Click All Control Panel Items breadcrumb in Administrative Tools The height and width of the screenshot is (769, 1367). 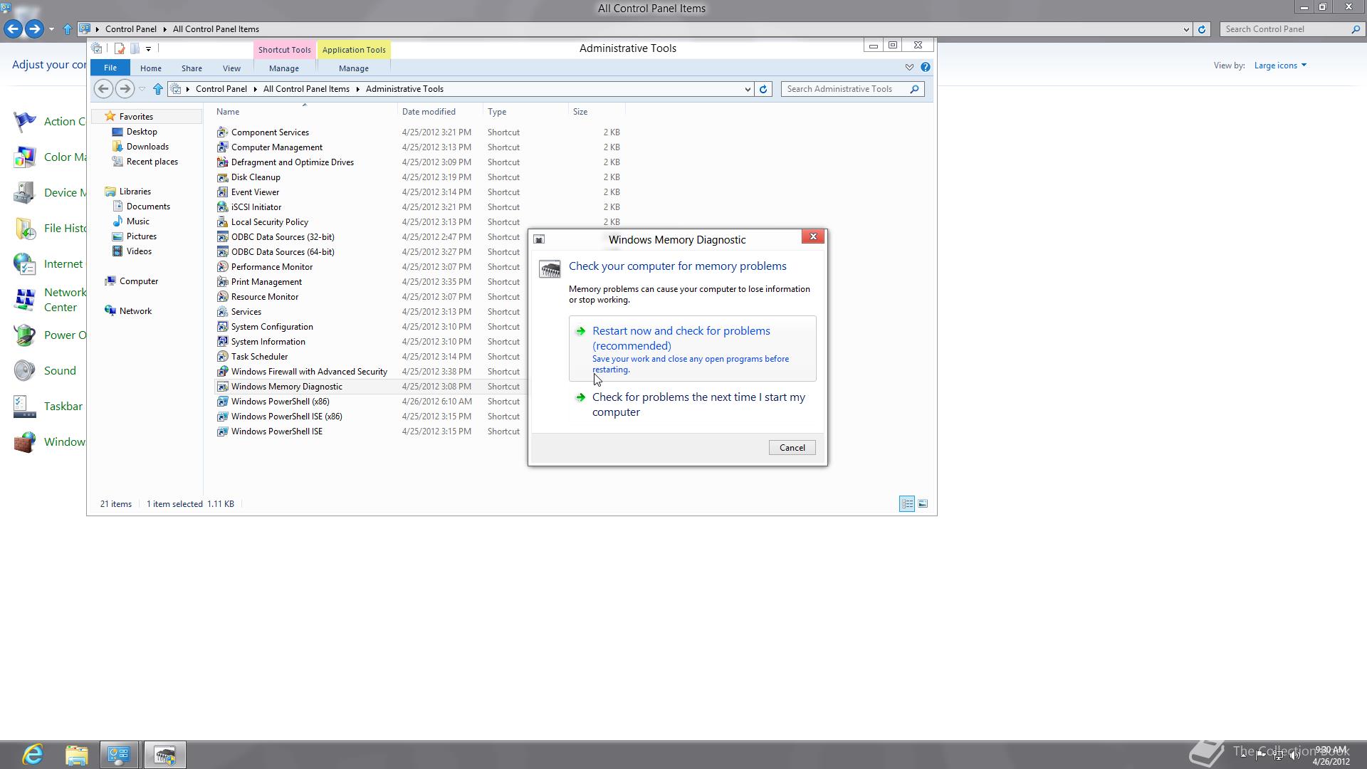pyautogui.click(x=306, y=89)
